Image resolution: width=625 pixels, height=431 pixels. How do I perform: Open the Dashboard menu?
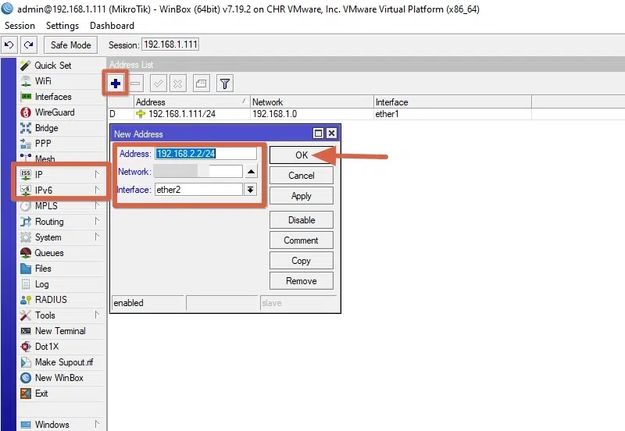click(112, 26)
